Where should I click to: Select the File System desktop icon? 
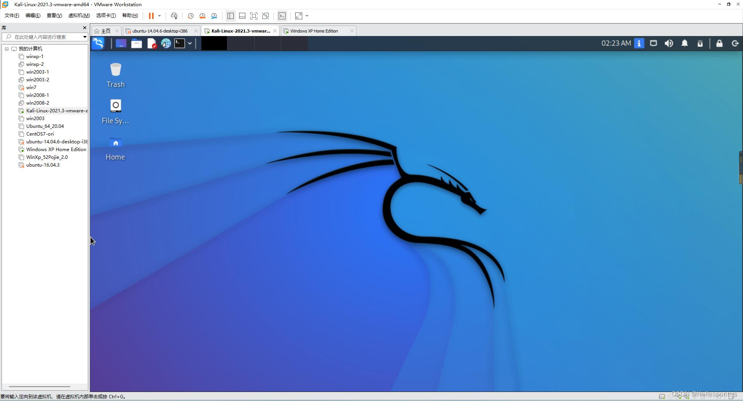(x=115, y=112)
